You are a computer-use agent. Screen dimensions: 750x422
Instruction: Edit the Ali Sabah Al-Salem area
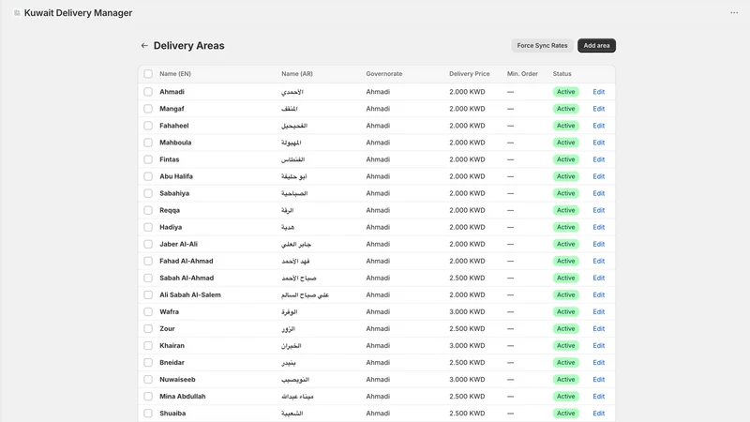tap(598, 294)
